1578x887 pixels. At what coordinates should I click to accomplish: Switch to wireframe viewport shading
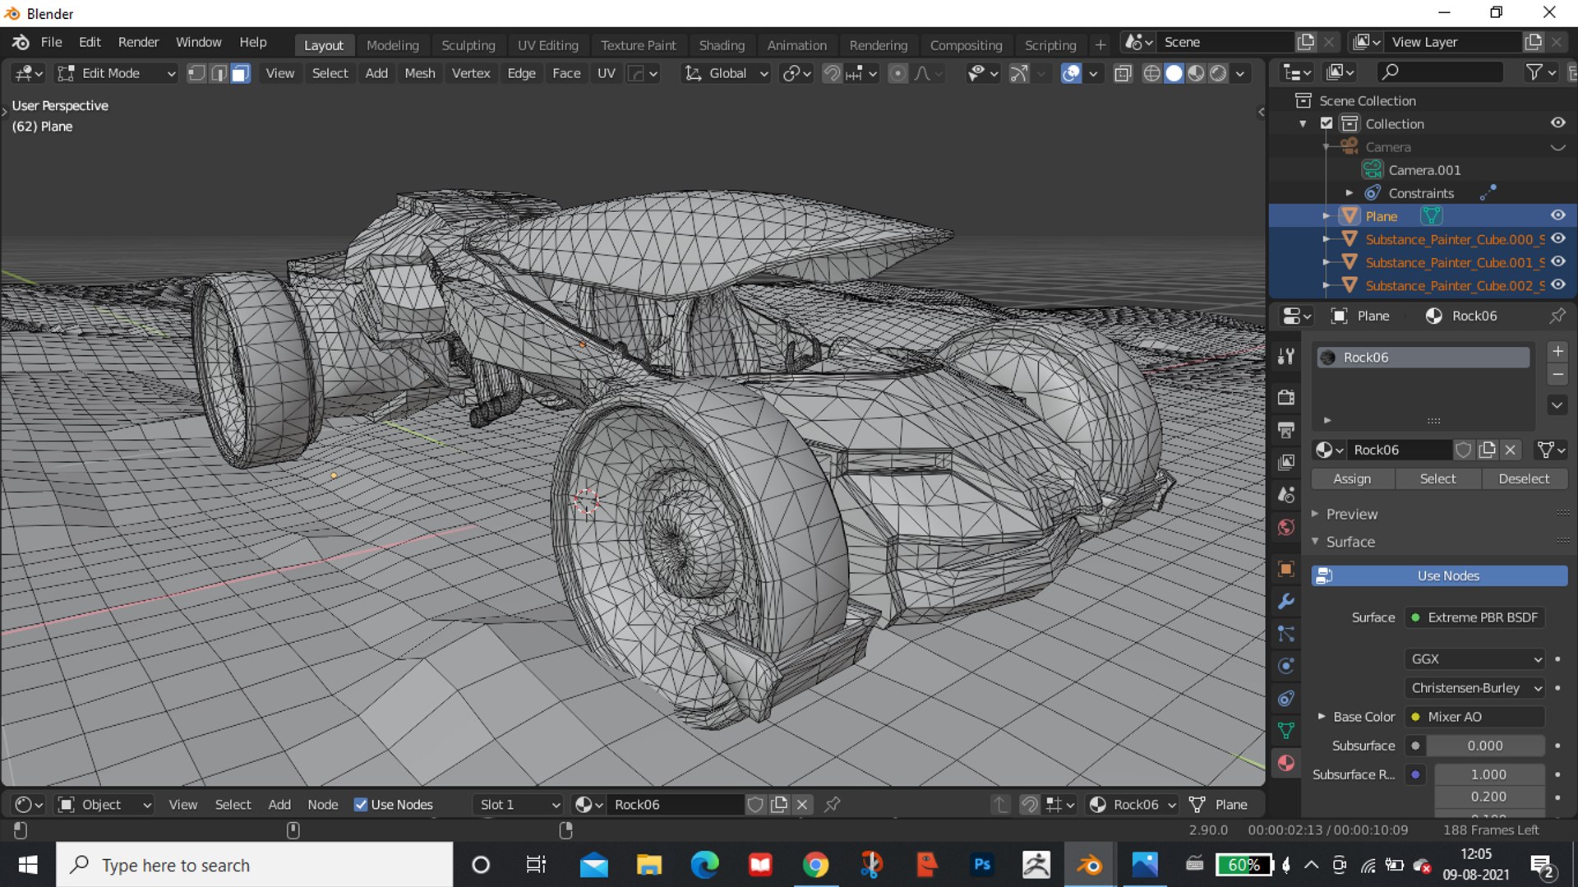(x=1152, y=73)
